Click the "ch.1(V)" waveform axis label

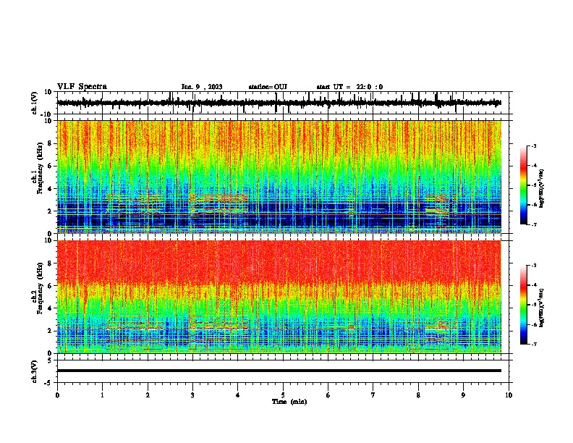[35, 103]
